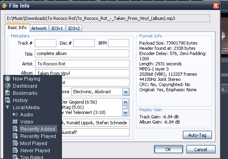Switch to the Basic Info tab
Screen dimensions: 228x159
(x=17, y=27)
